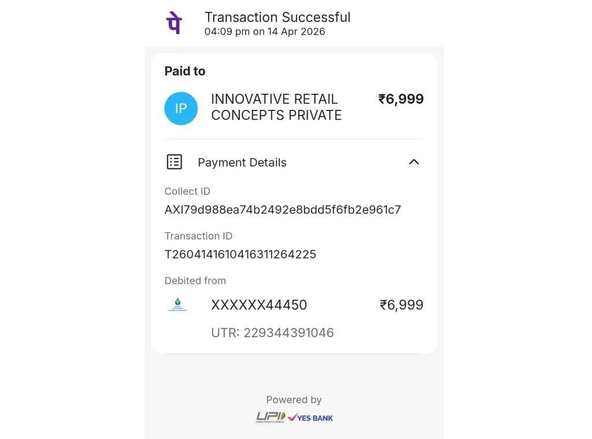Open merchant INNOVATIVE RETAIL CONCEPTS PRIVATE
This screenshot has height=439, width=592.
[x=276, y=107]
